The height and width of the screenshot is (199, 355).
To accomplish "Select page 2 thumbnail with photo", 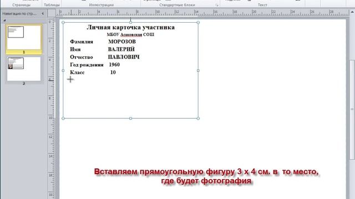I will [24, 69].
